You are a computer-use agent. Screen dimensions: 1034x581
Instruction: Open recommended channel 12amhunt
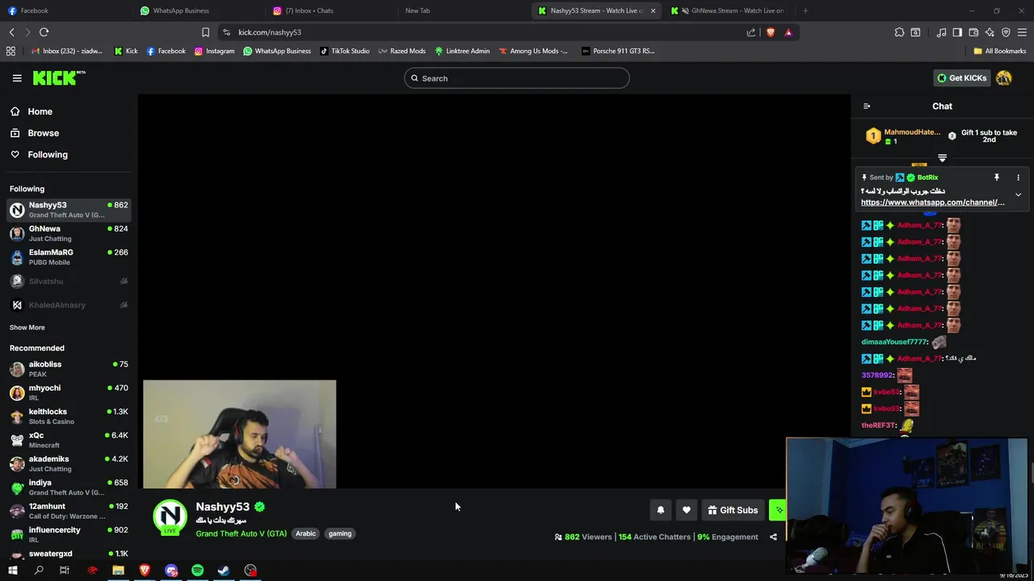pyautogui.click(x=69, y=511)
